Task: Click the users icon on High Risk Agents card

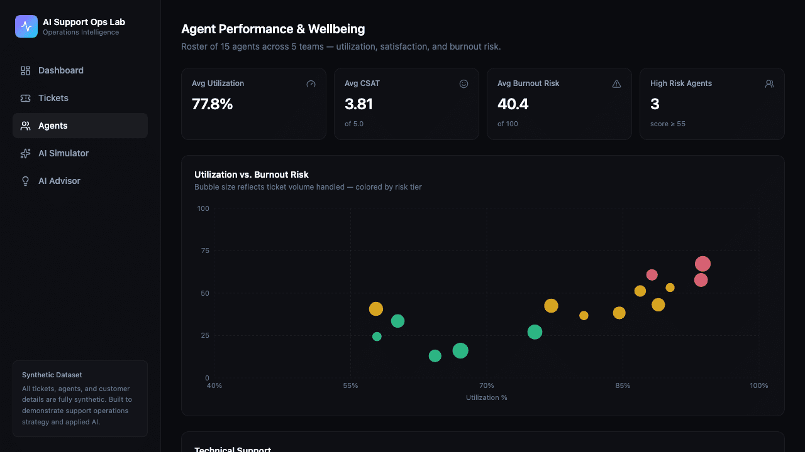Action: 769,83
